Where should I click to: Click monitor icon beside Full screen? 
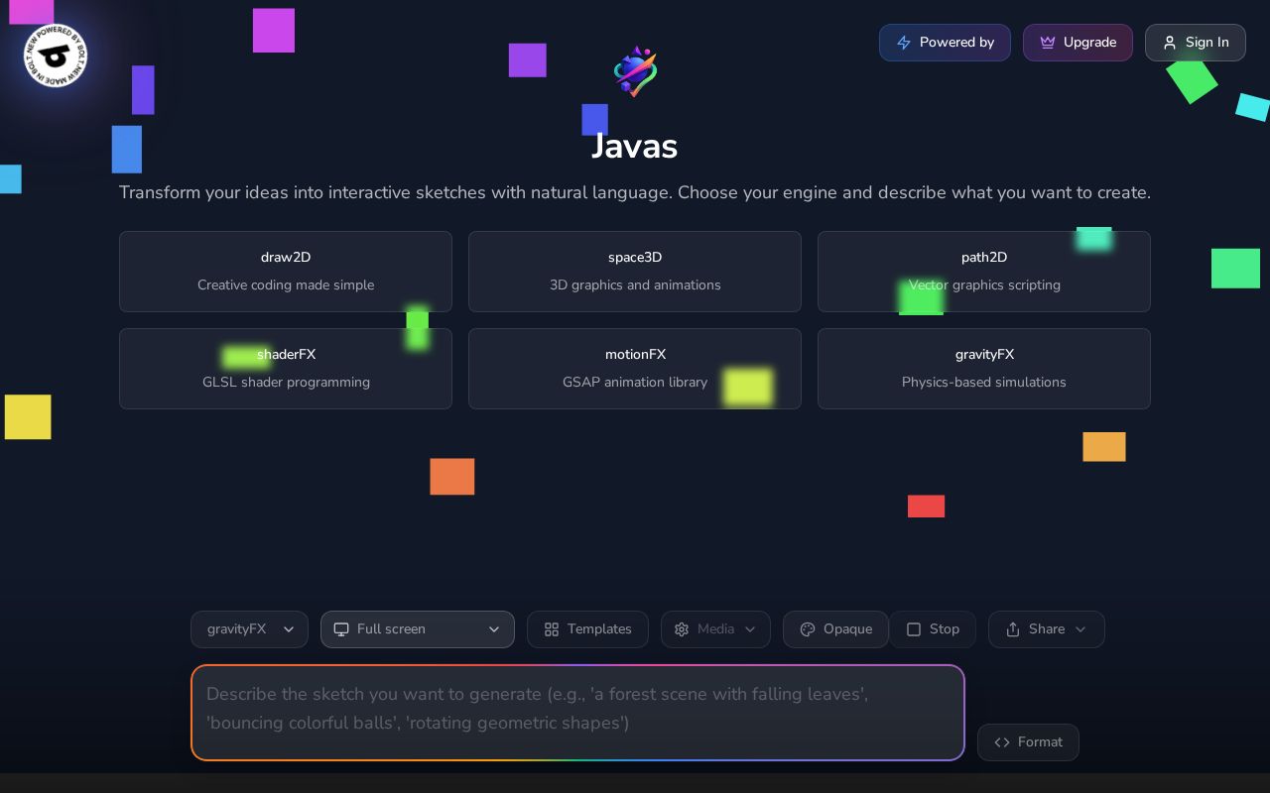click(x=341, y=629)
